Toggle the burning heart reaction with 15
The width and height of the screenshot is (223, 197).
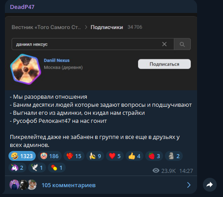74,156
